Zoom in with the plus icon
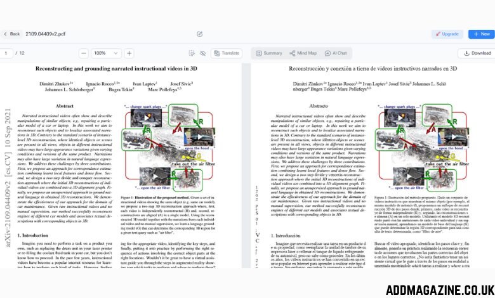The height and width of the screenshot is (298, 495). 129,53
